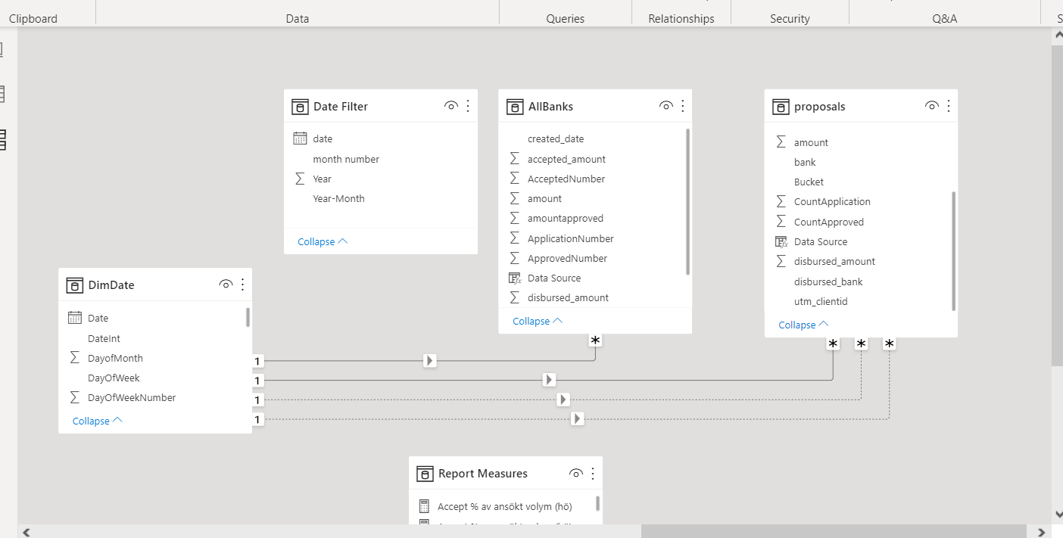
Task: Click the DimDate table icon
Action: tap(74, 285)
